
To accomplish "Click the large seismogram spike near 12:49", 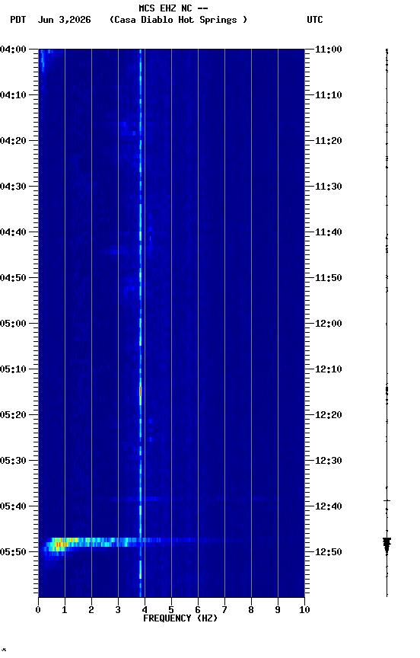I will click(x=387, y=545).
